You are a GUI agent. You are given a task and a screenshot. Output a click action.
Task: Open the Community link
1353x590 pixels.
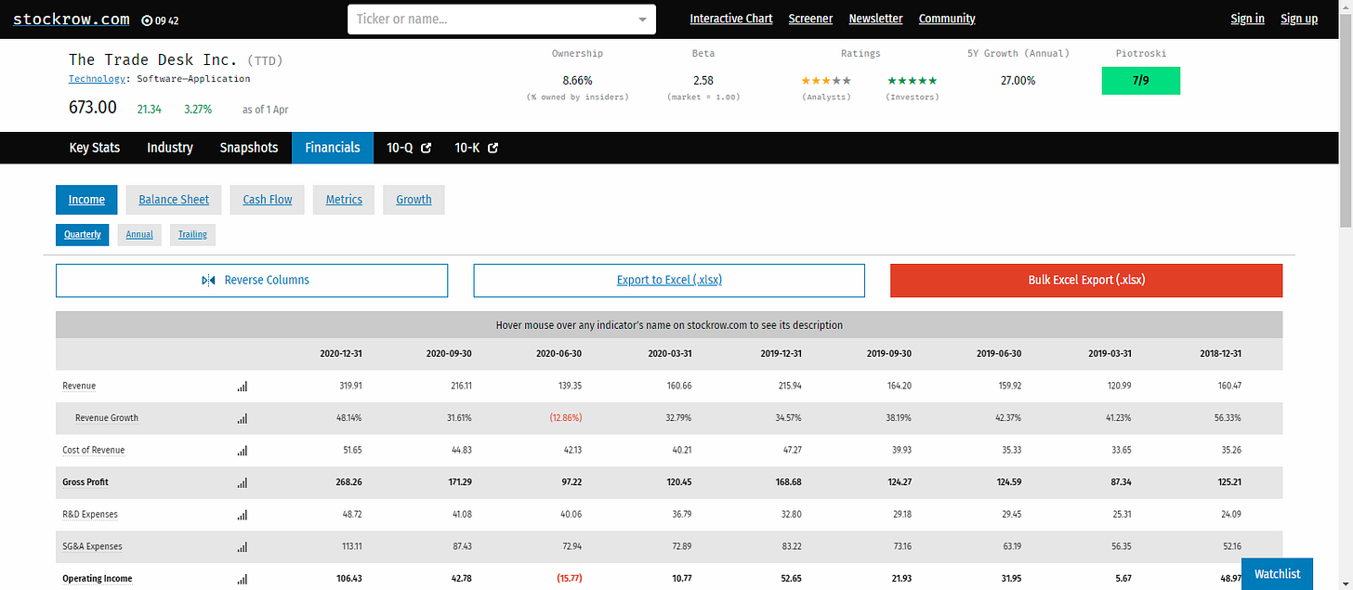point(947,19)
